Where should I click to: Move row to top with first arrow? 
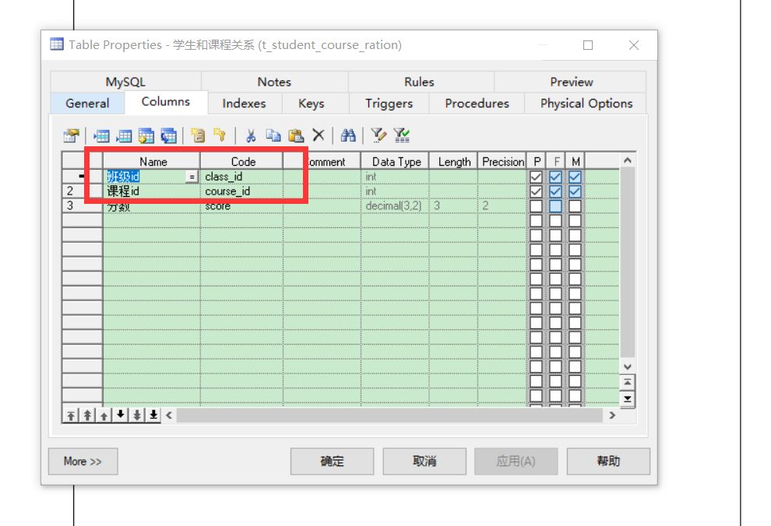pyautogui.click(x=71, y=416)
